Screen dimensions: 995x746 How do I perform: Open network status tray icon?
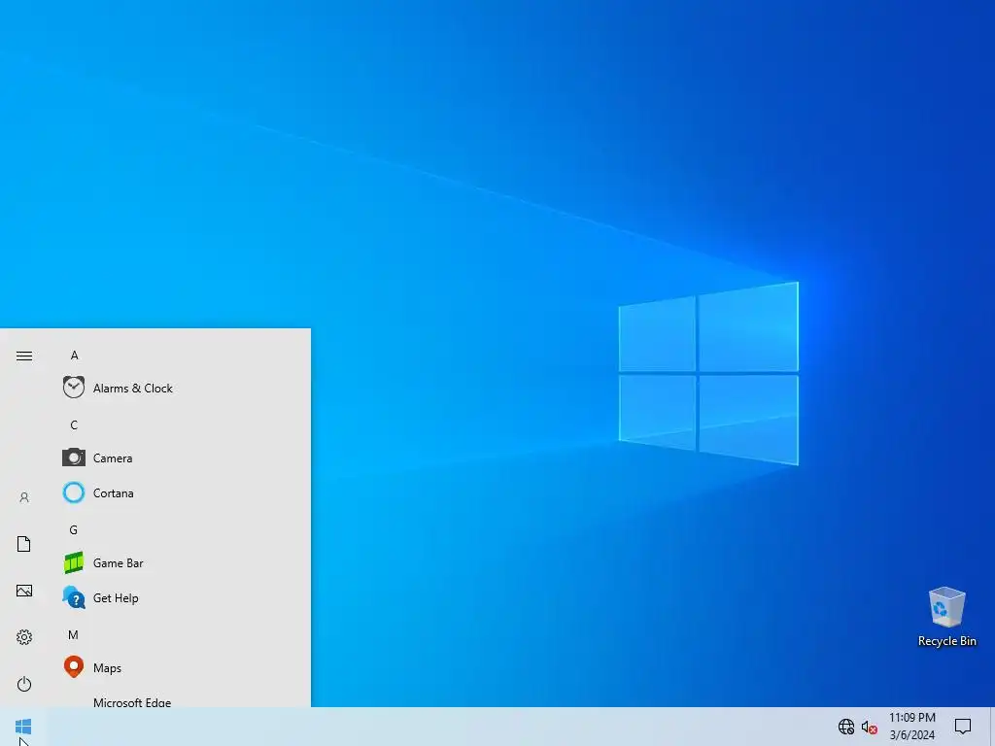846,727
